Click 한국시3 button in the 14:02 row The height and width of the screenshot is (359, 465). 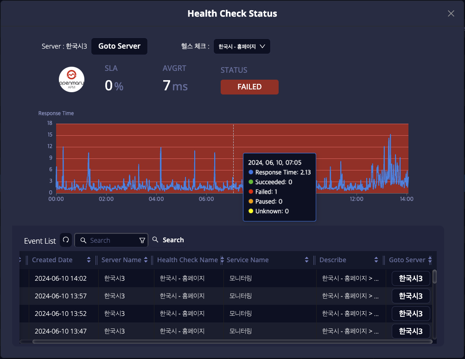[411, 278]
